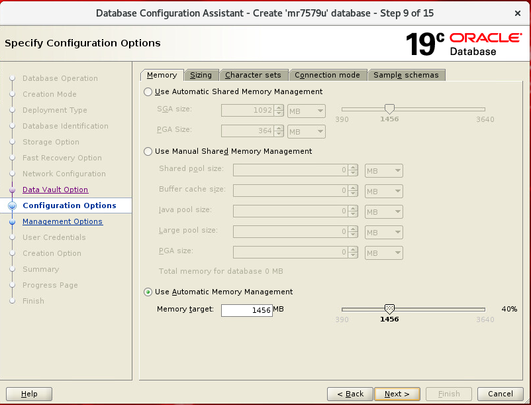This screenshot has height=405, width=531.
Task: Open the Buffer cache size unit dropdown
Action: pyautogui.click(x=384, y=192)
